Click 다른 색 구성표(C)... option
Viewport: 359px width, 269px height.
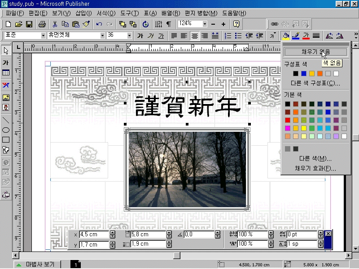coord(315,83)
